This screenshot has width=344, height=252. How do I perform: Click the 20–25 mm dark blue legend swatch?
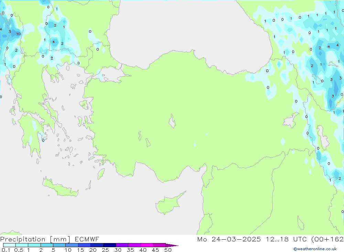coord(97,245)
